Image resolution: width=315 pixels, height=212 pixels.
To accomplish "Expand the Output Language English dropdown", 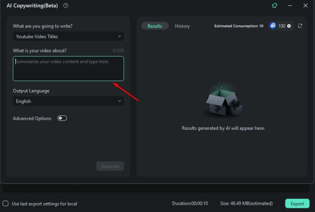I will [x=68, y=102].
